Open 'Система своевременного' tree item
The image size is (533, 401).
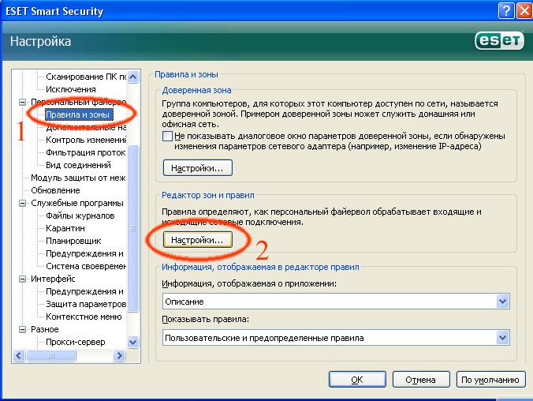tap(86, 266)
